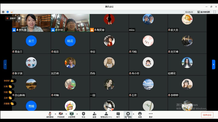Click the blue network security shield icon

pos(8,12)
